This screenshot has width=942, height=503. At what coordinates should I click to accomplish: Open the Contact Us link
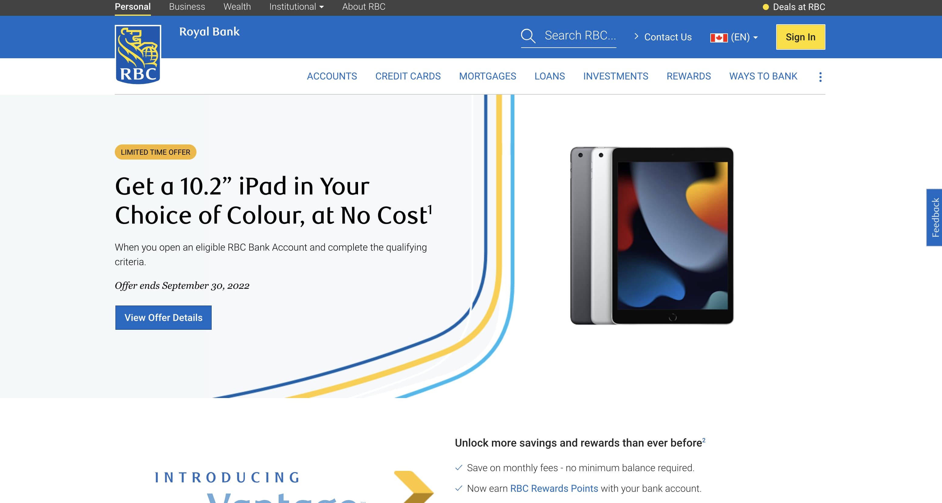[668, 37]
